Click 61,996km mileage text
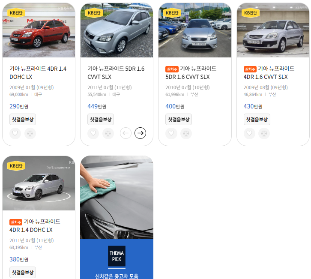The image size is (311, 279). [175, 94]
